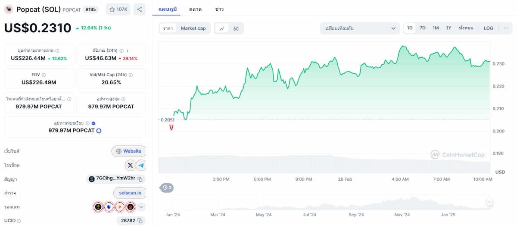The height and width of the screenshot is (226, 517).
Task: Select the 7D time range
Action: tap(423, 28)
